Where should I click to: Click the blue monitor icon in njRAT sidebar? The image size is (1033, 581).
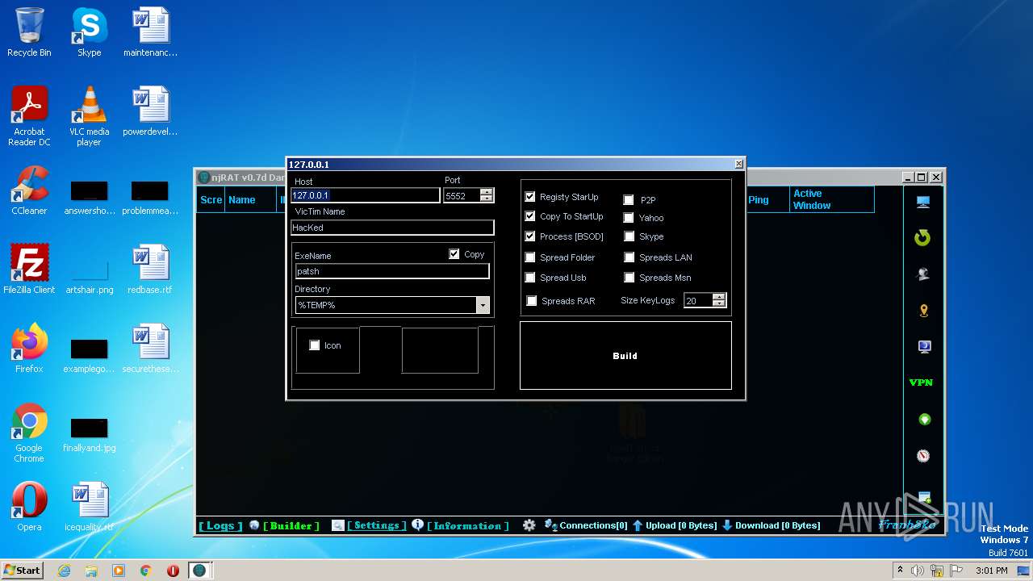[923, 202]
